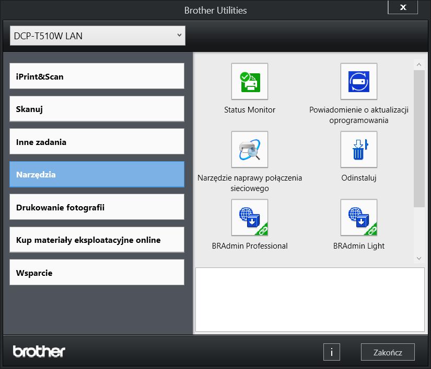Open BRAdmin Light download icon
This screenshot has height=369, width=431.
359,218
